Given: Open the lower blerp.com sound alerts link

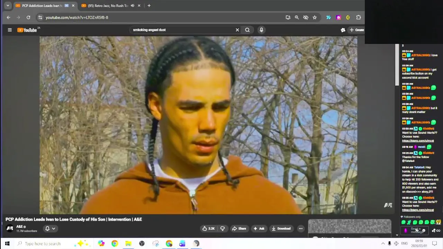Looking at the screenshot, I should [418, 210].
